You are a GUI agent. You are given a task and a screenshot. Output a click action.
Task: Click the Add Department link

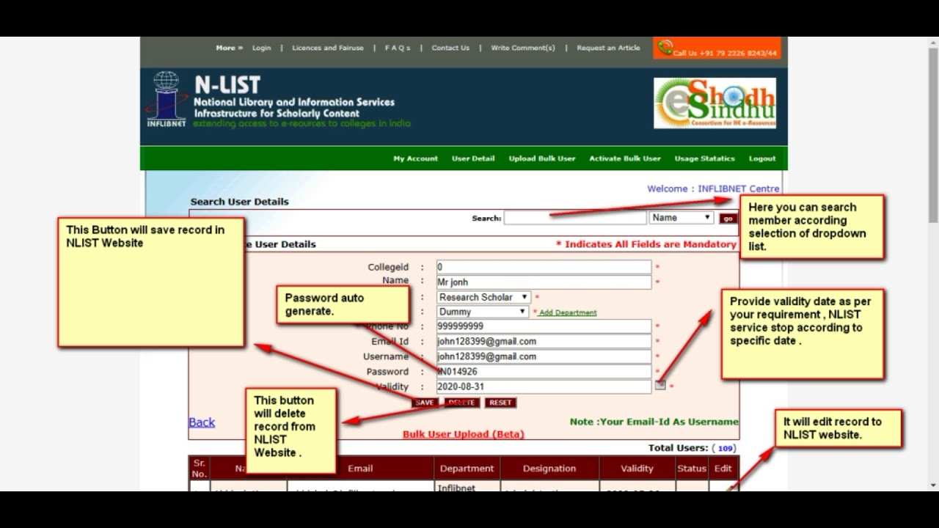[x=568, y=312]
